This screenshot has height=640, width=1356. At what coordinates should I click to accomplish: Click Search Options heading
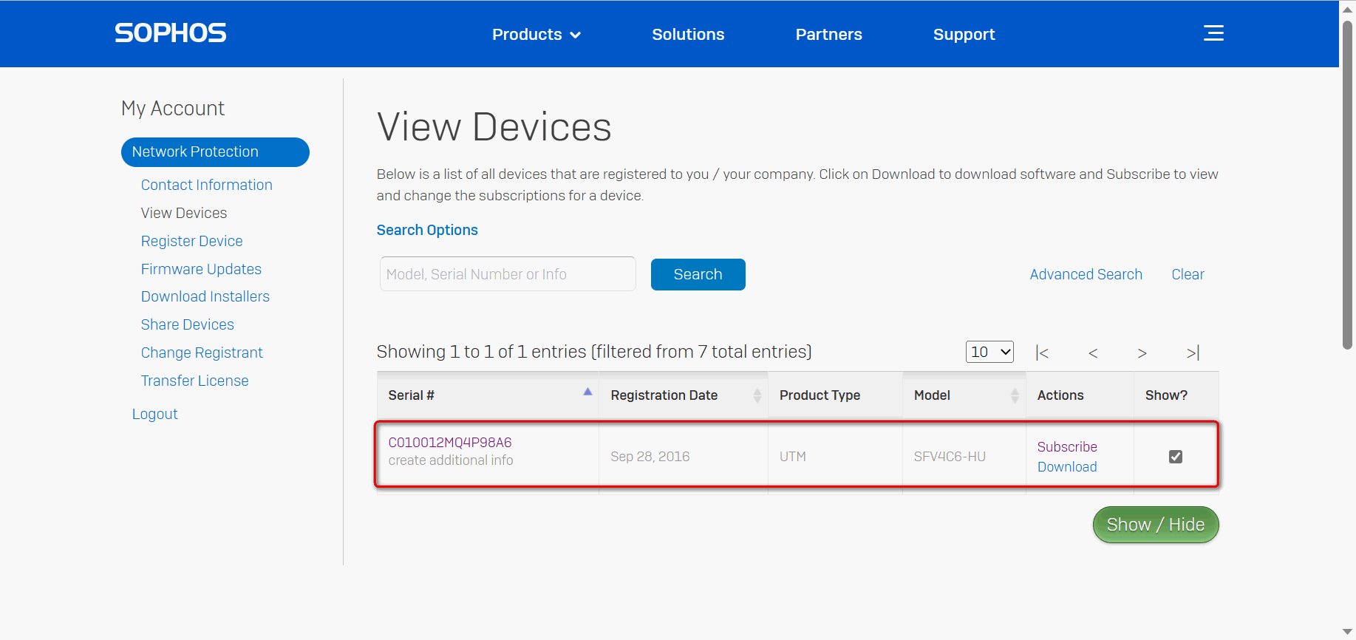tap(427, 230)
